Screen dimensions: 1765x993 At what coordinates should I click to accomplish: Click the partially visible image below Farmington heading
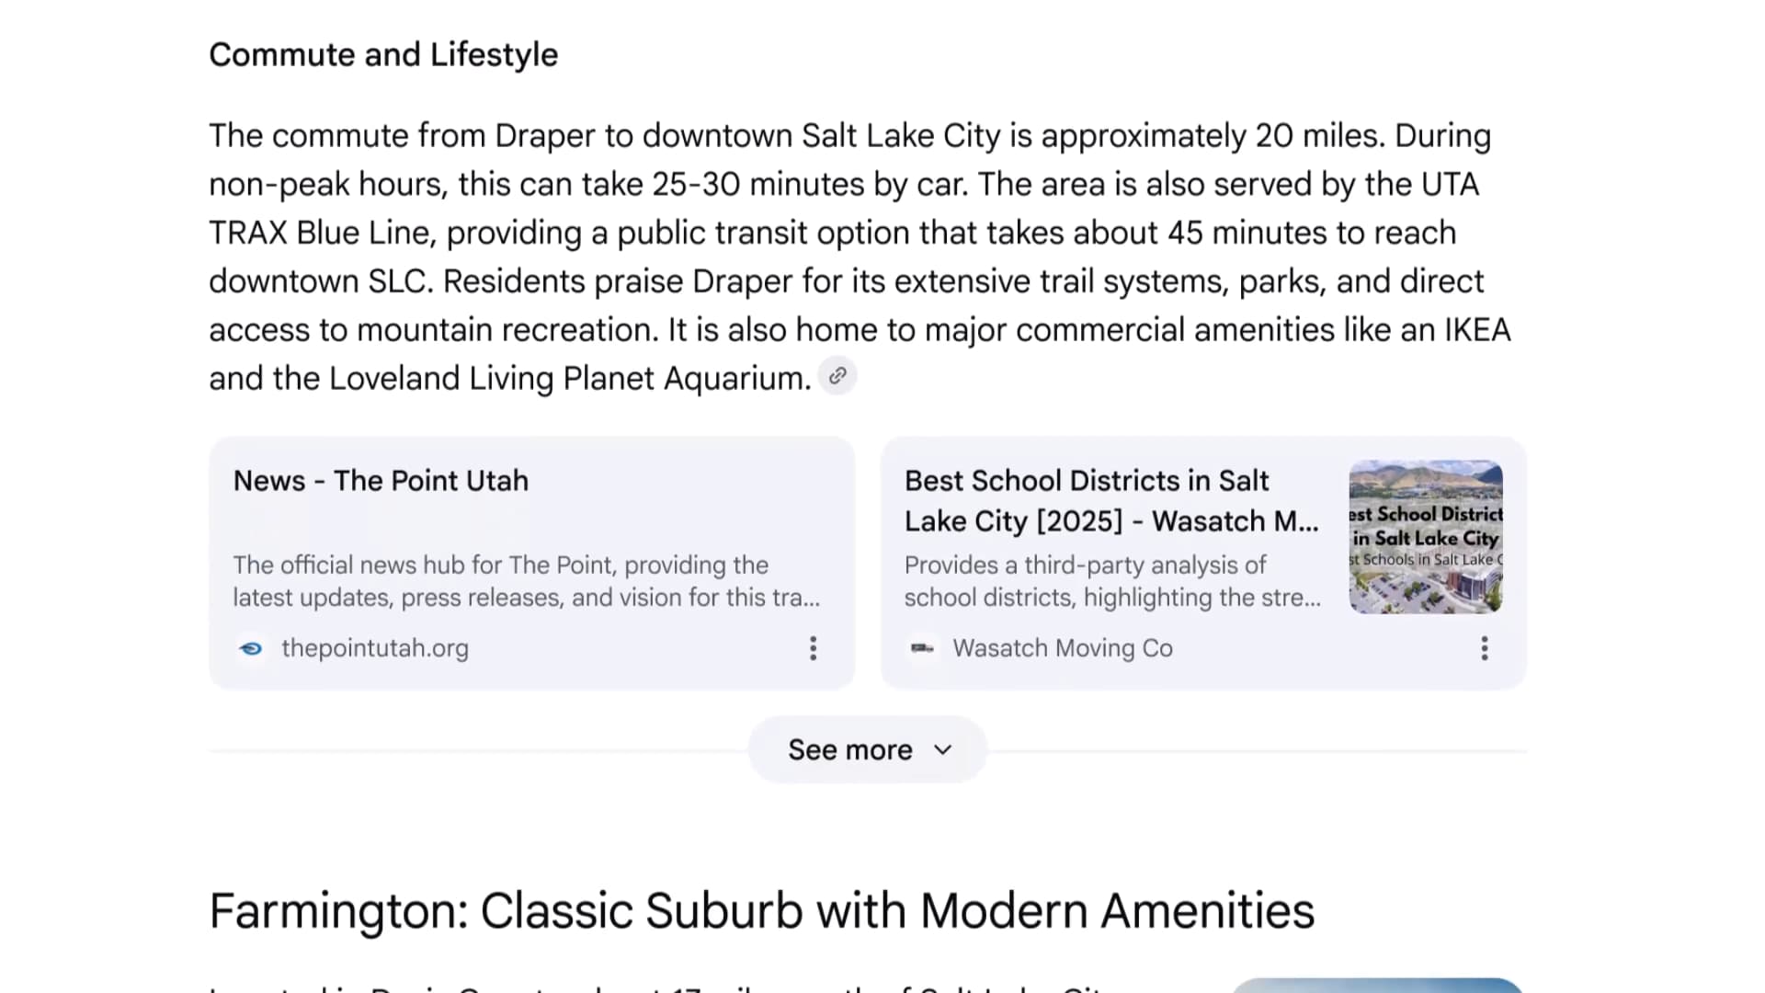point(1376,986)
